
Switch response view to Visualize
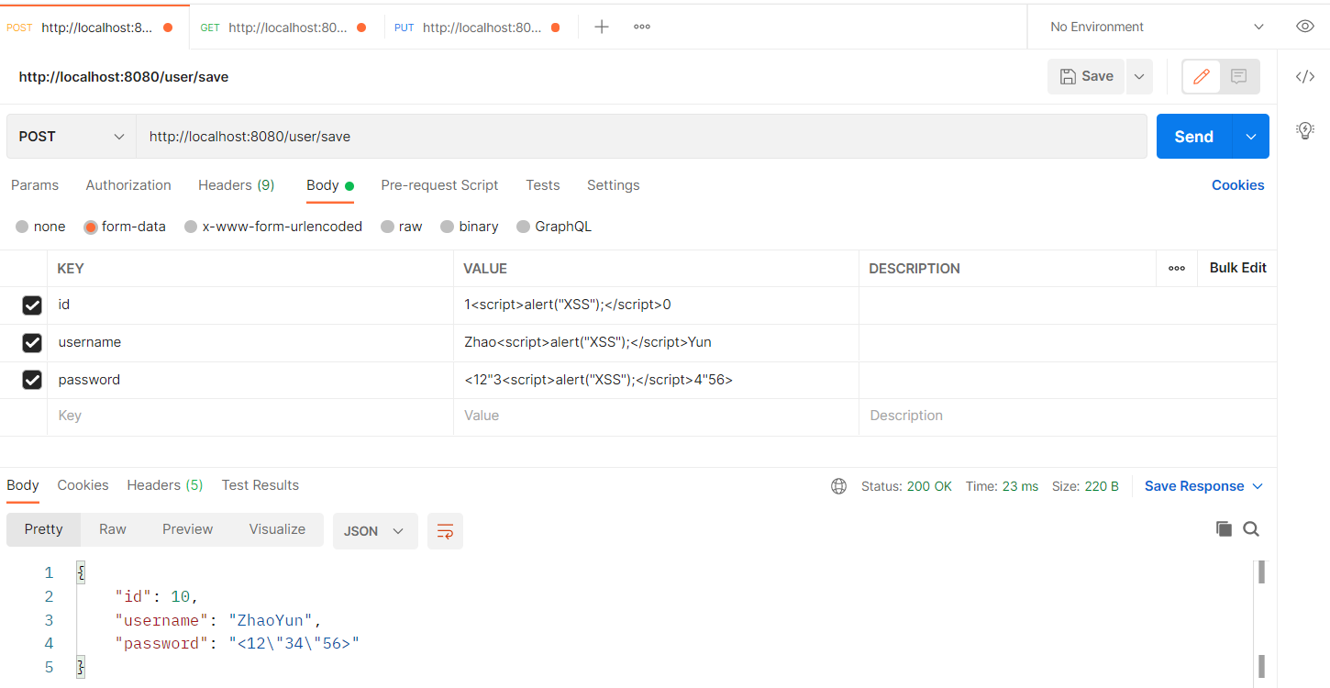pyautogui.click(x=277, y=529)
